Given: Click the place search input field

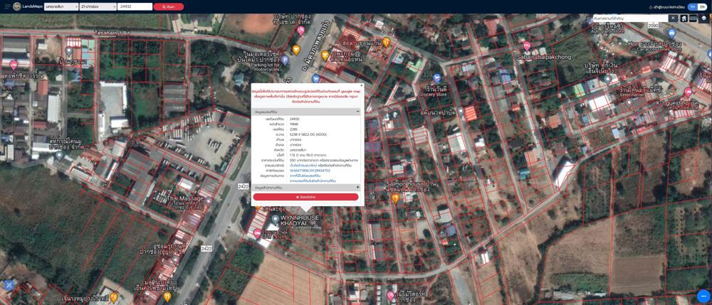Looking at the screenshot, I should [631, 18].
